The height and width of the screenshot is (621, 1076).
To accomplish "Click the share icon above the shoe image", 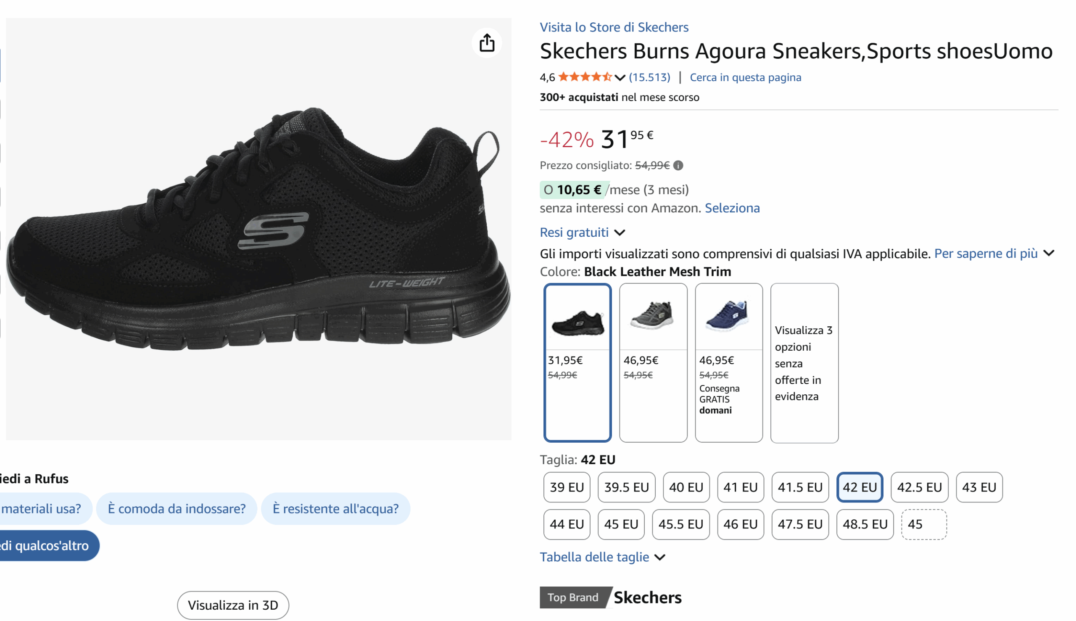I will (486, 42).
